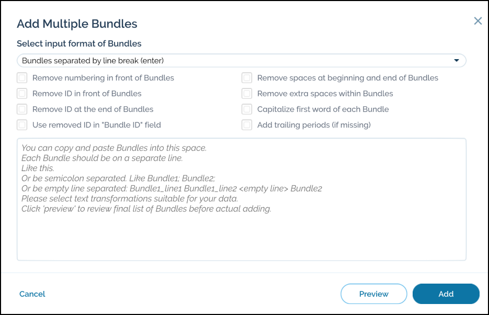Click the 'Add Multiple Bundles' dialog title

[x=77, y=24]
